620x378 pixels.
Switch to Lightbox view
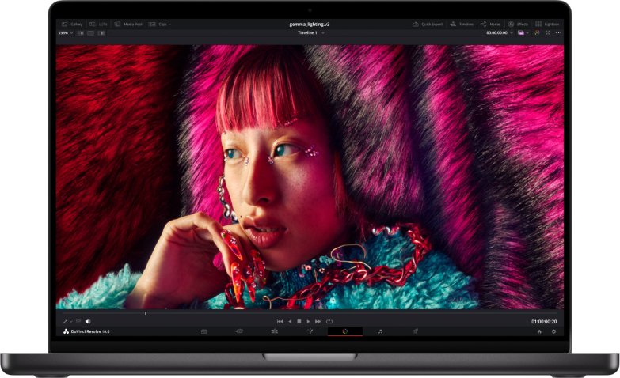click(547, 25)
